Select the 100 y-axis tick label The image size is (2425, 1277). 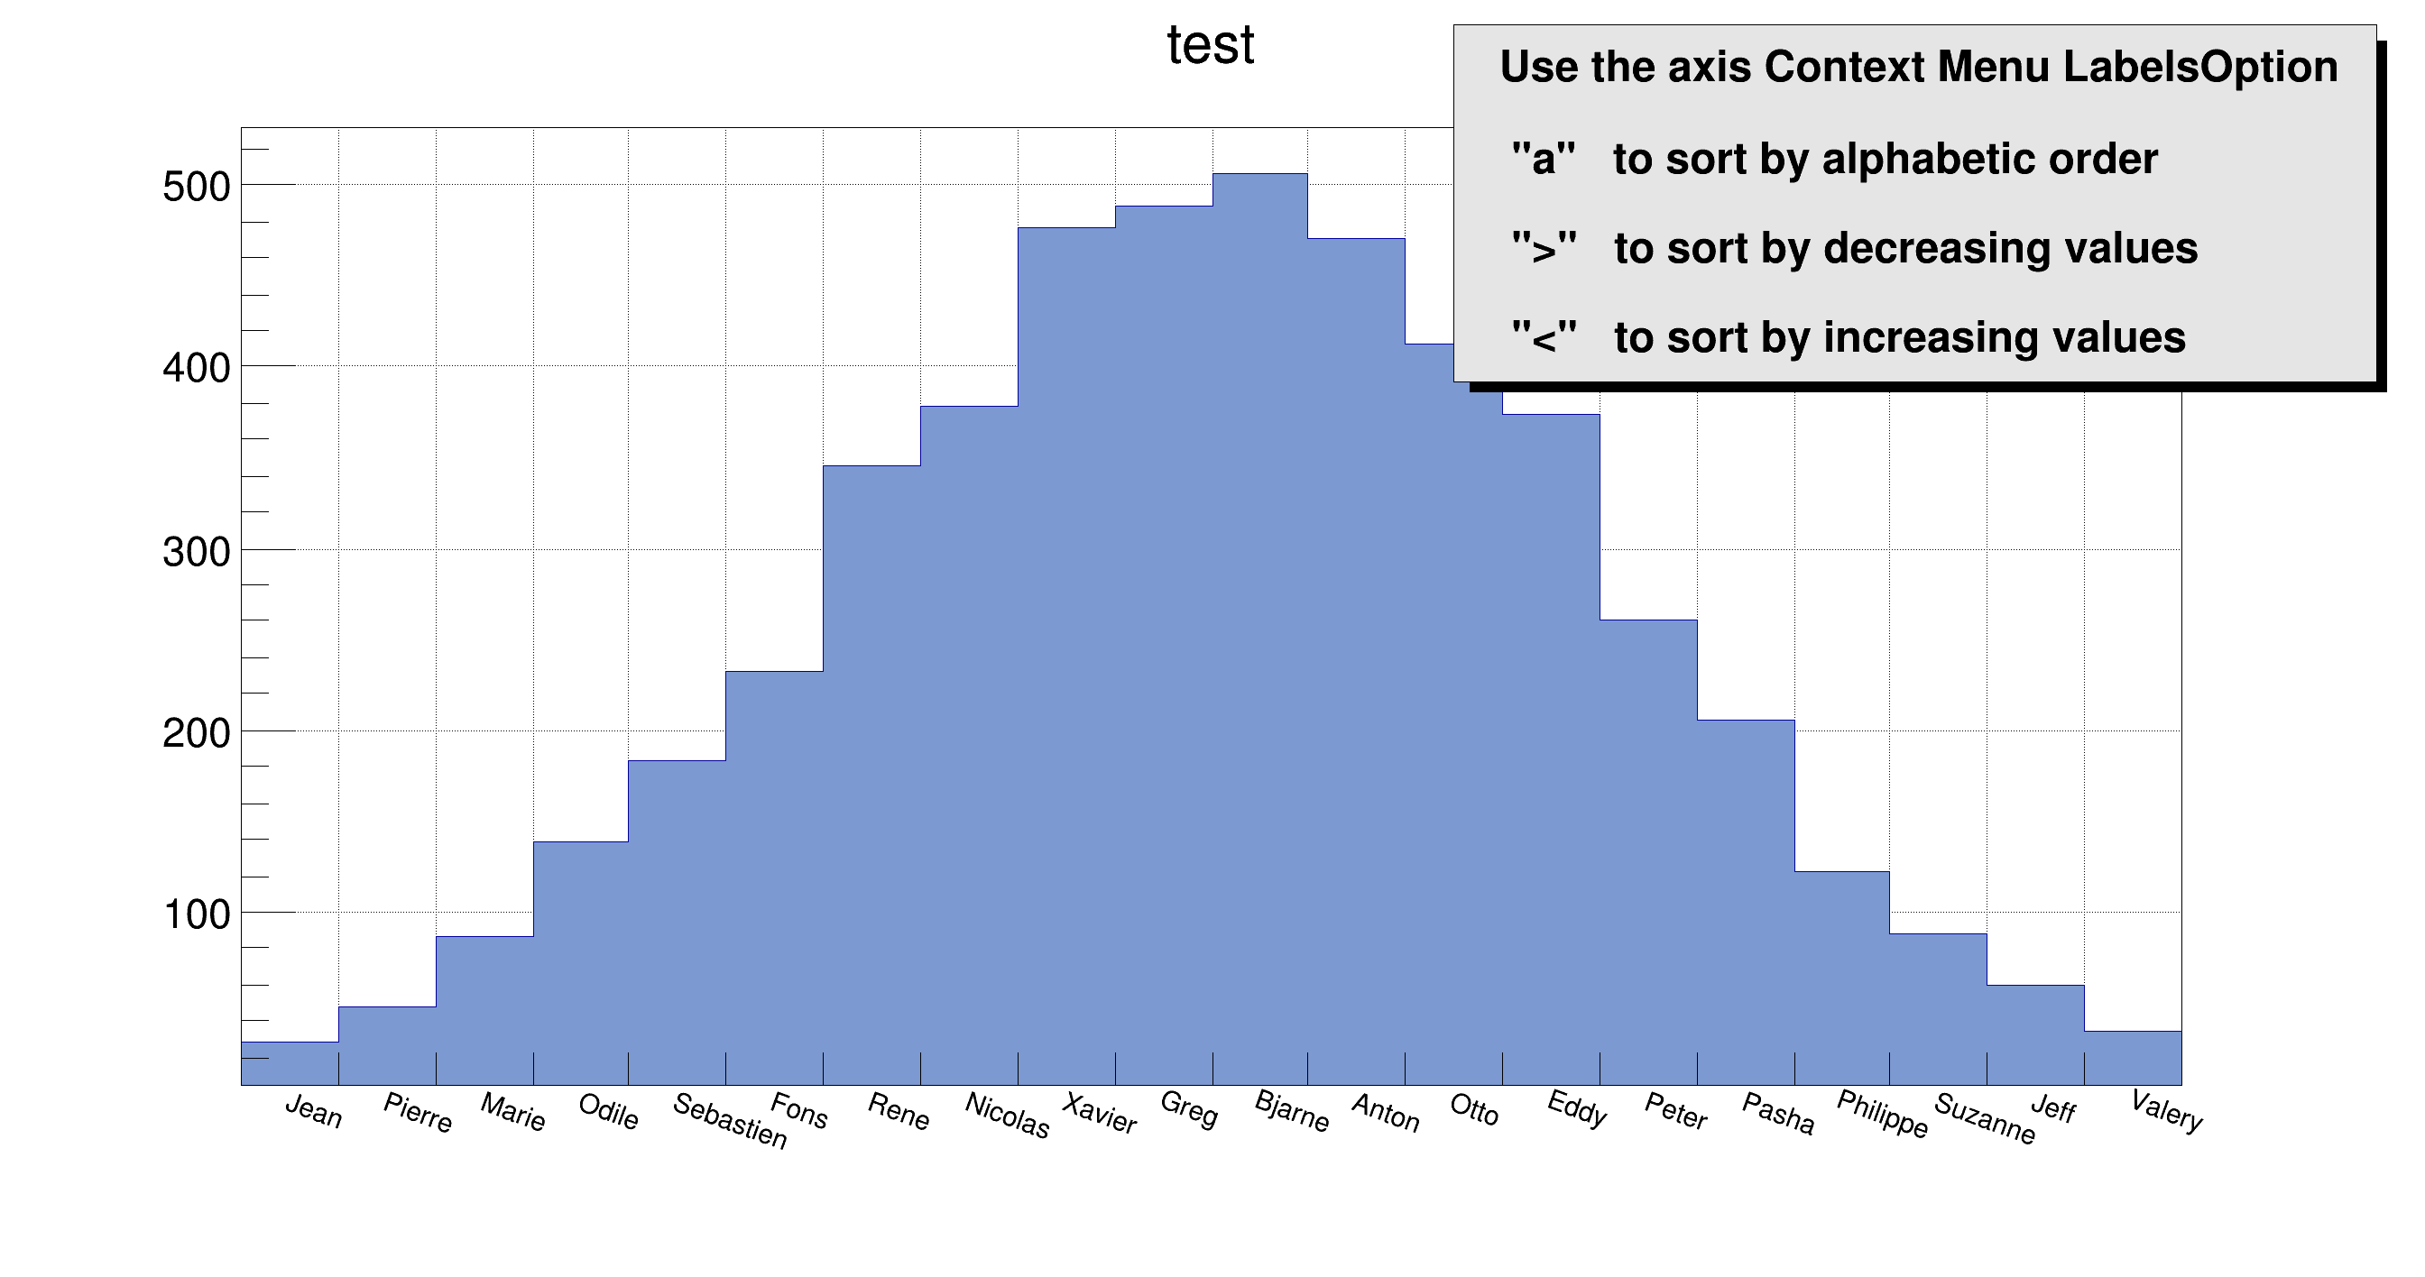click(196, 914)
